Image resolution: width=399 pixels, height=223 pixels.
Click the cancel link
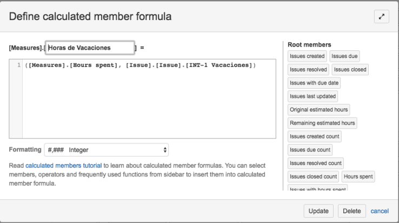pyautogui.click(x=380, y=211)
